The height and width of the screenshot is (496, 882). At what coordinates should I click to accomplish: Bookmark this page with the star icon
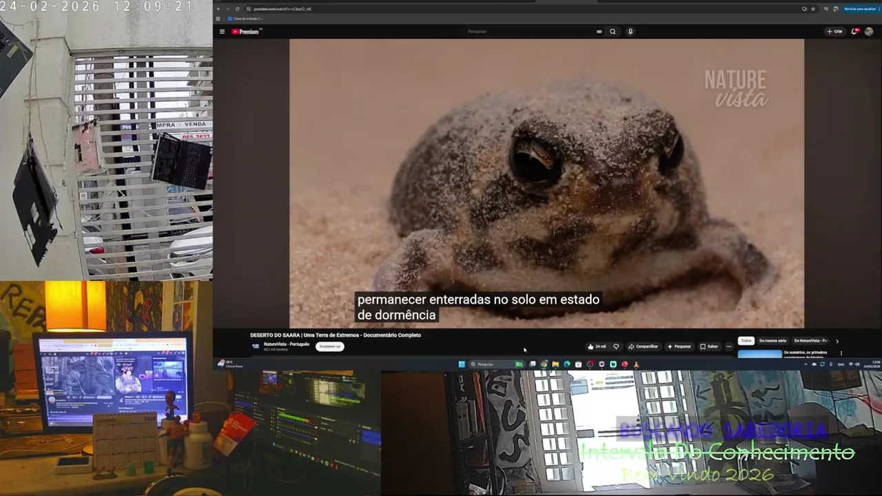coord(813,9)
